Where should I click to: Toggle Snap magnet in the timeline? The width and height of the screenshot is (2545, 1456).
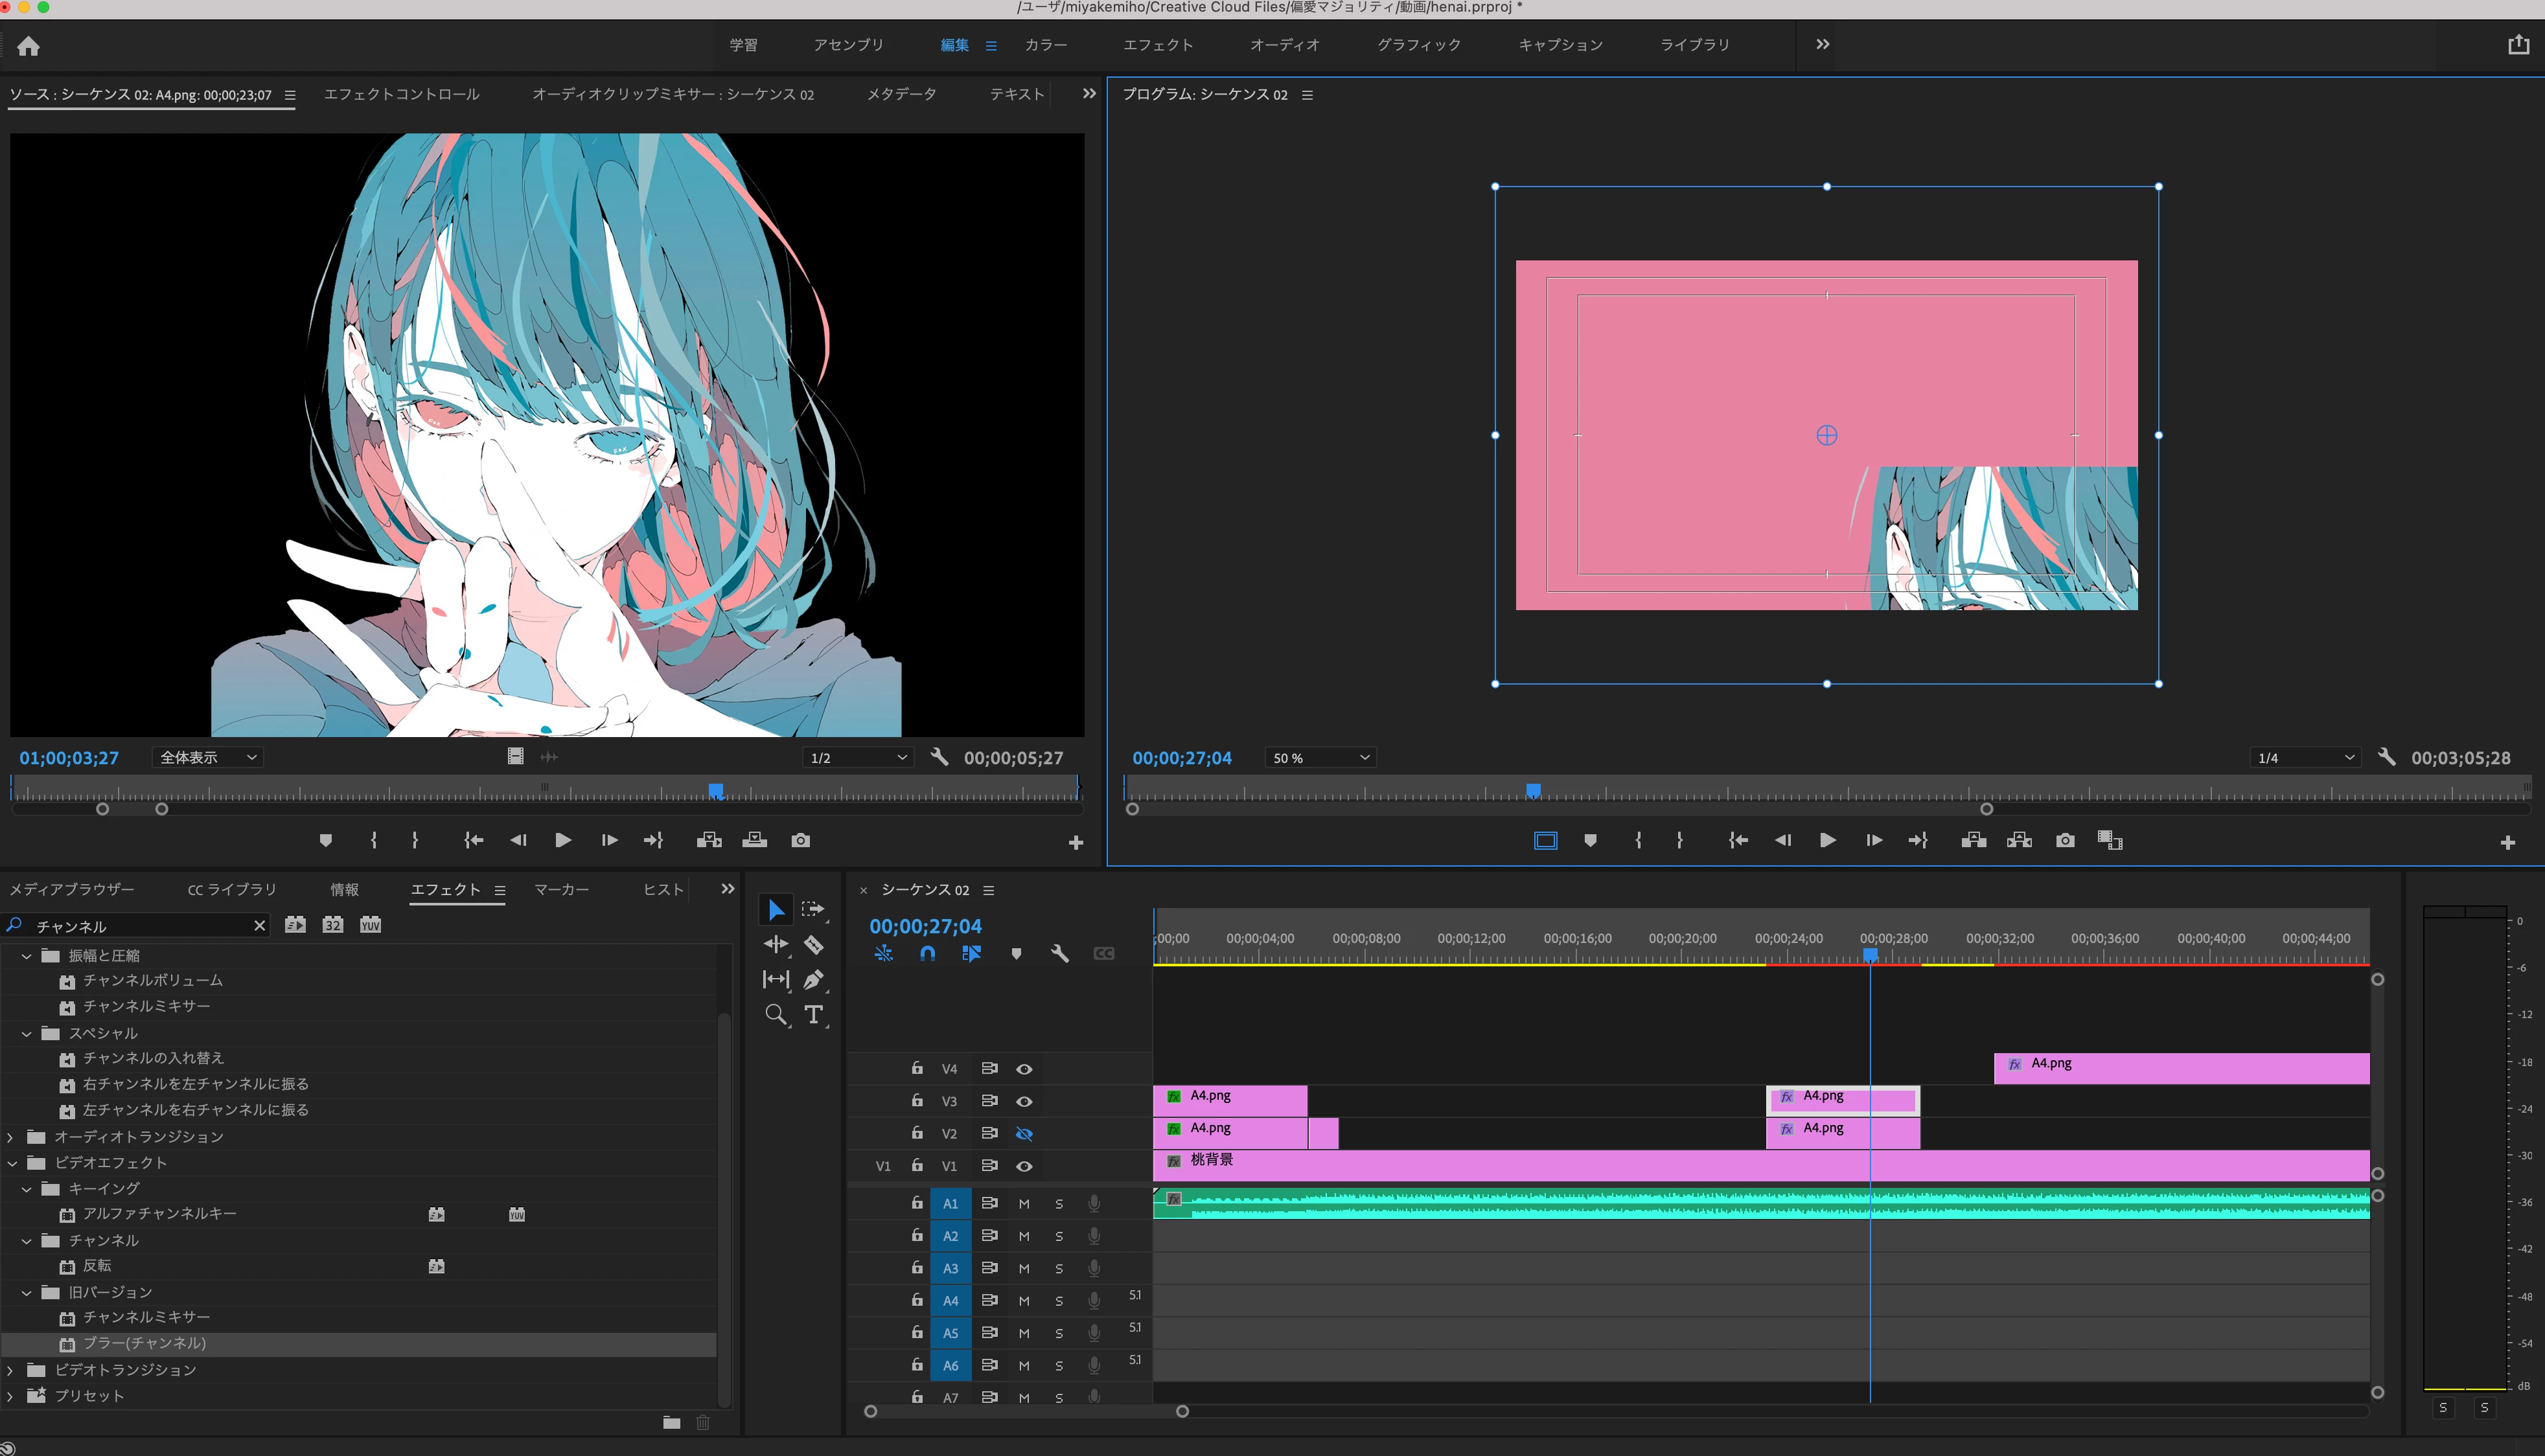(927, 953)
